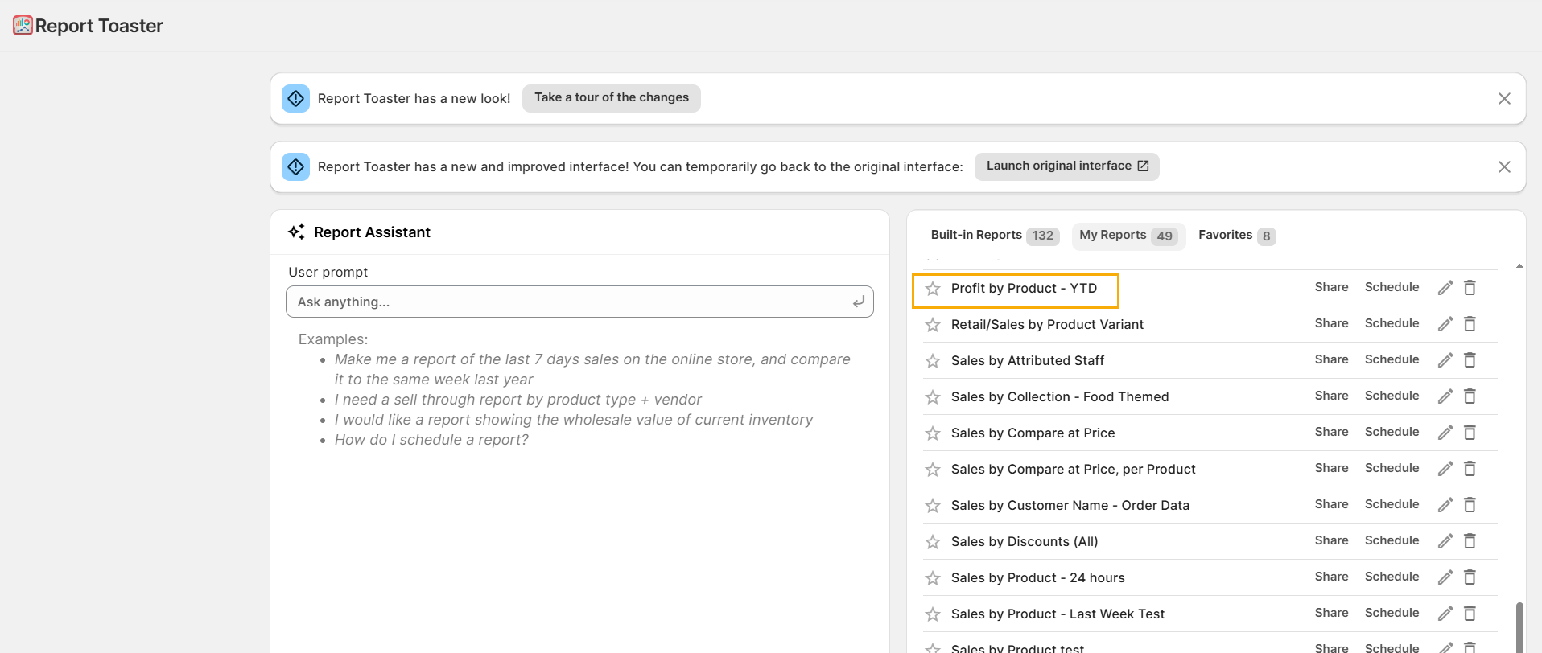Screen dimensions: 1542x653
Task: Dismiss the new look announcement banner
Action: click(x=1503, y=99)
